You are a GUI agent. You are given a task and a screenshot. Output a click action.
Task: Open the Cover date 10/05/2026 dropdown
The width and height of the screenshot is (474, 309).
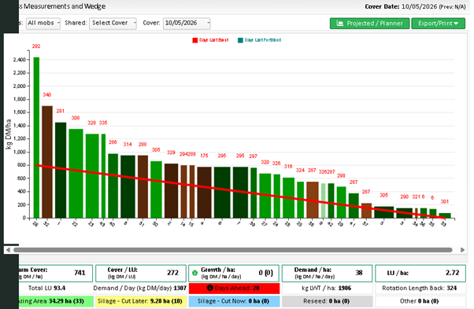187,23
